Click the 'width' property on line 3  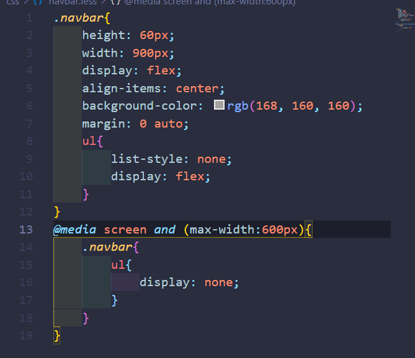(x=100, y=53)
